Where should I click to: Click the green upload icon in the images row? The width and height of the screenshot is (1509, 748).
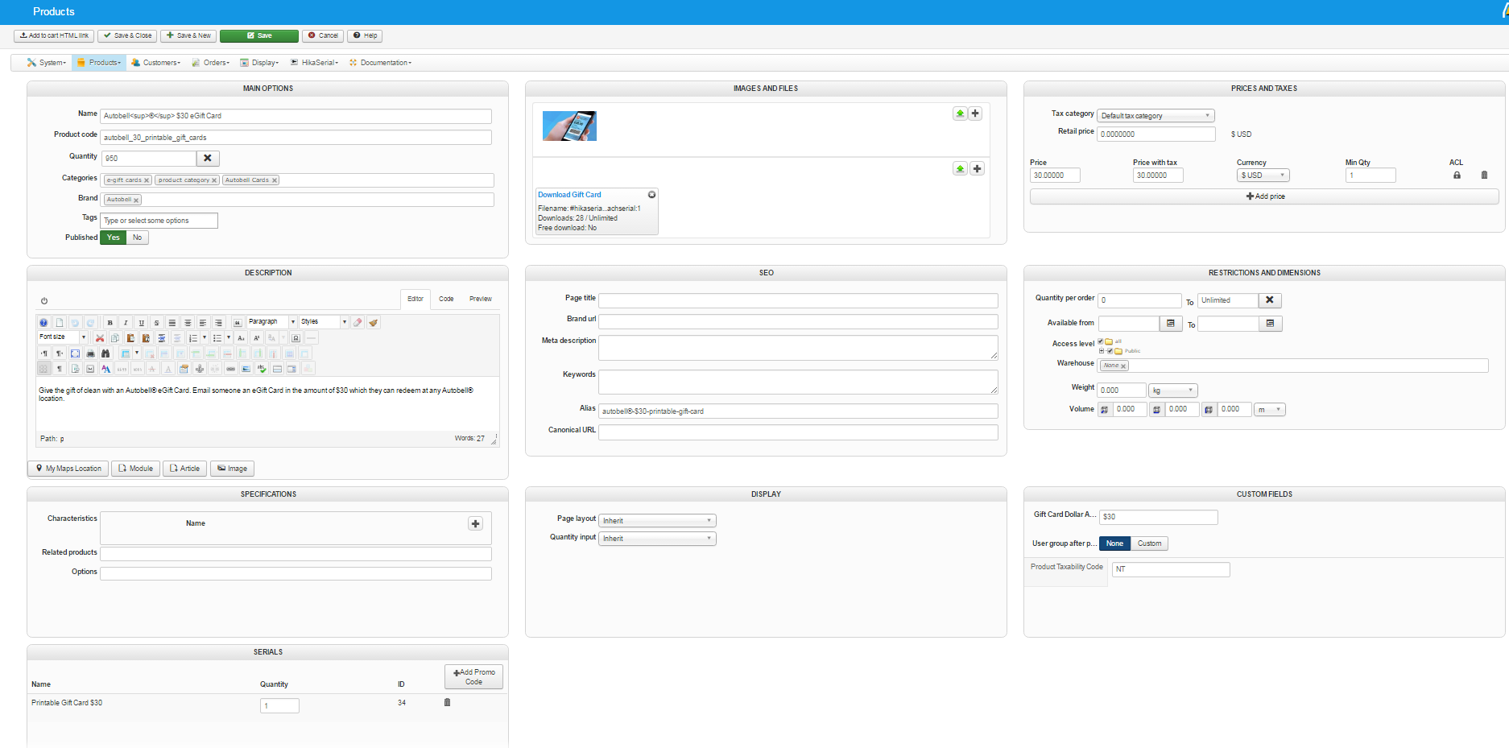point(960,114)
